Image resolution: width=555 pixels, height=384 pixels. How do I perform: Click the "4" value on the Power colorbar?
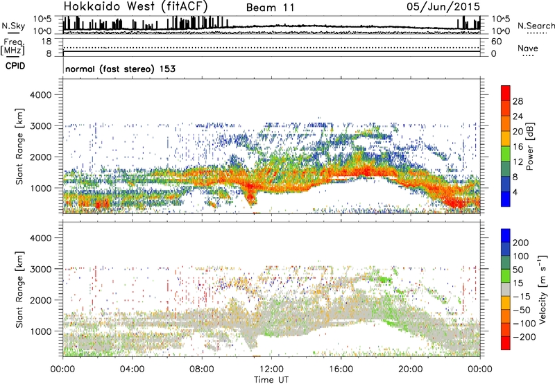(x=515, y=192)
